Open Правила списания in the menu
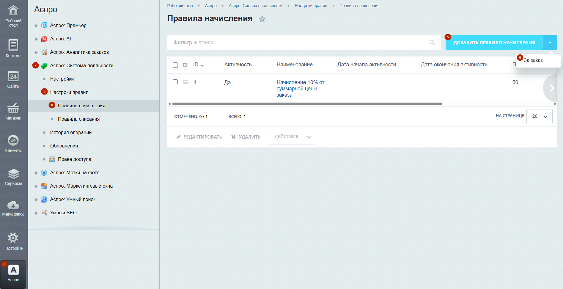The image size is (563, 289). [x=79, y=119]
